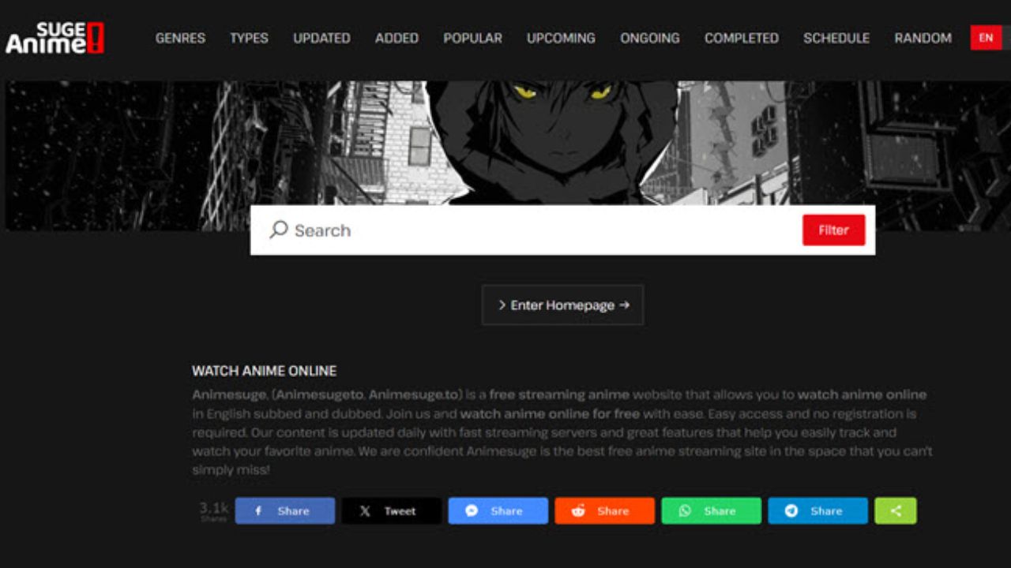Viewport: 1011px width, 568px height.
Task: Click the Enter Homepage button
Action: (x=562, y=305)
